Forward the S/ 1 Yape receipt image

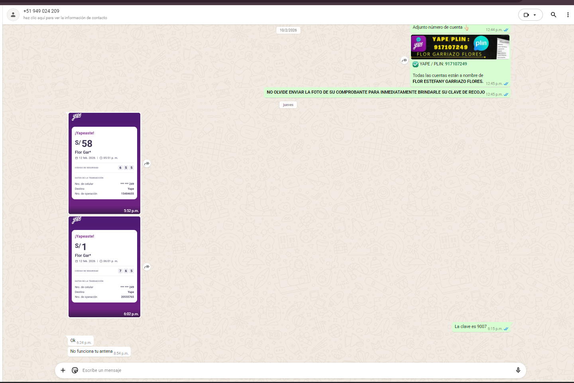click(147, 267)
